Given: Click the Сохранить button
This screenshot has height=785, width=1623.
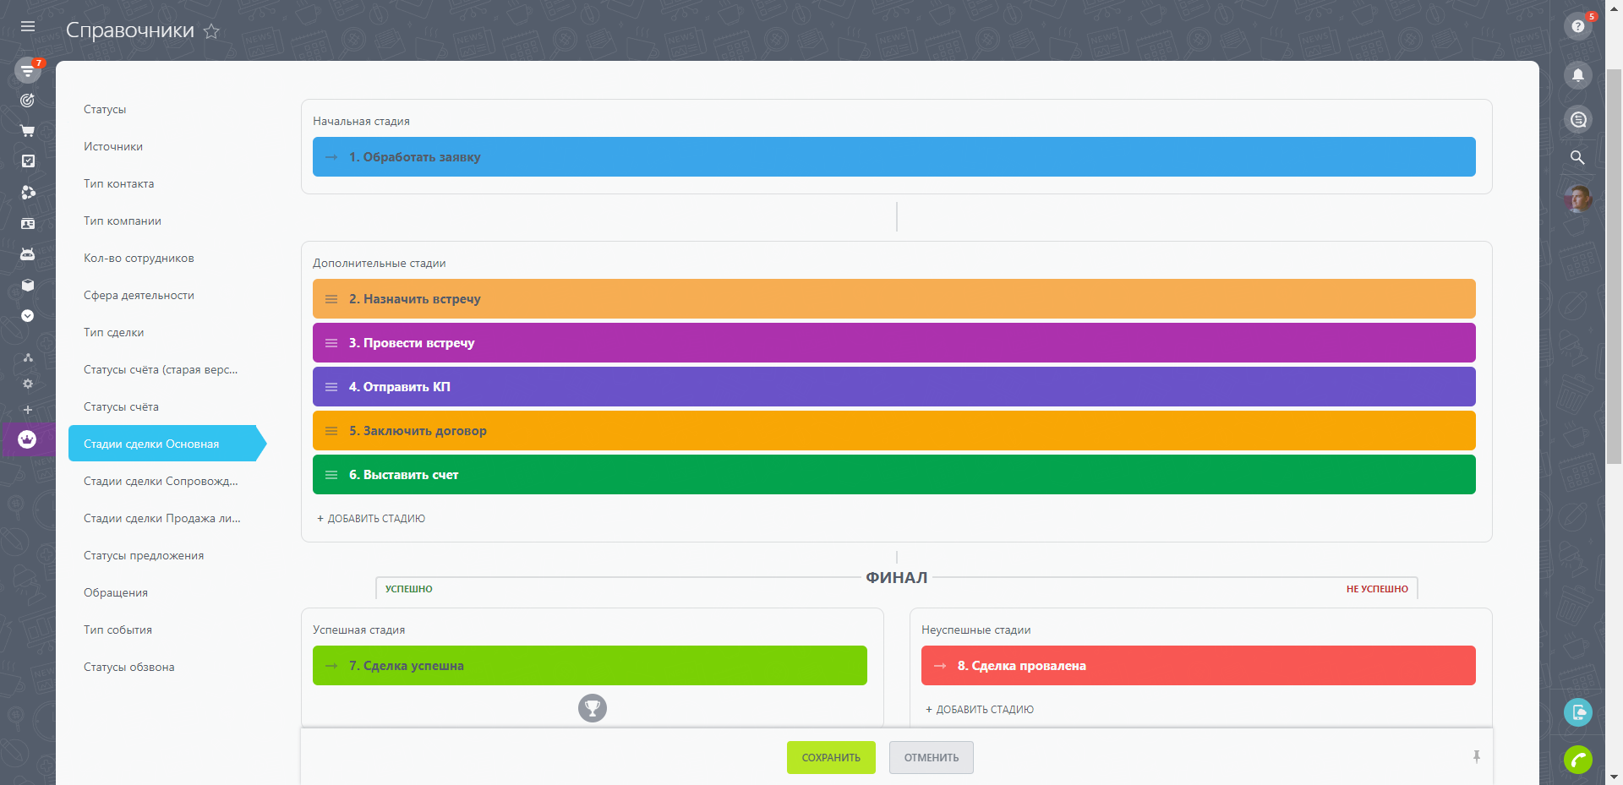Looking at the screenshot, I should click(x=830, y=758).
